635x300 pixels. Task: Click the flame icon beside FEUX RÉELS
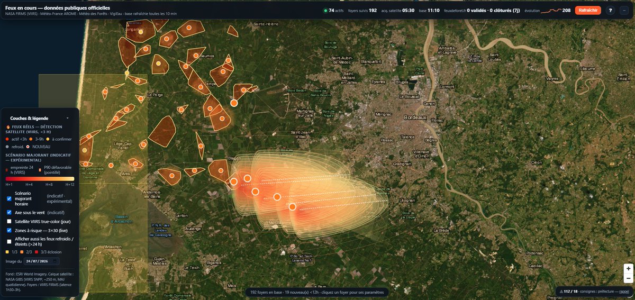pos(7,128)
